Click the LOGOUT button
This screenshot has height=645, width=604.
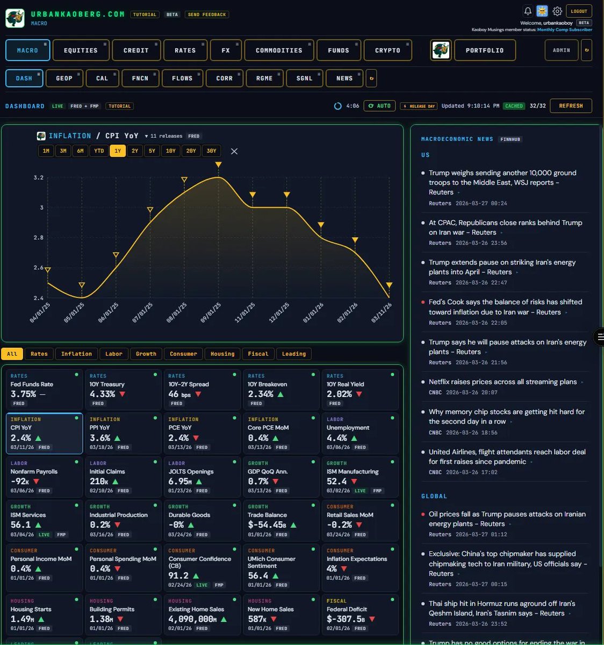tap(579, 11)
